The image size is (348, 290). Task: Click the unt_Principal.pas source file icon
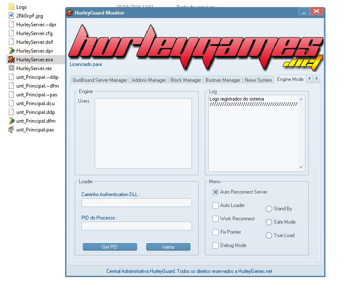pyautogui.click(x=11, y=130)
